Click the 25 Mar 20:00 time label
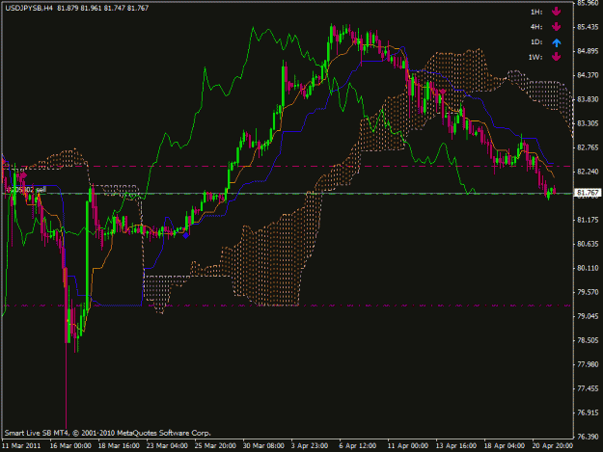The width and height of the screenshot is (603, 452). pyautogui.click(x=215, y=446)
